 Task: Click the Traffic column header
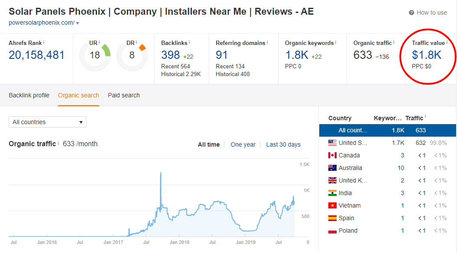(414, 118)
